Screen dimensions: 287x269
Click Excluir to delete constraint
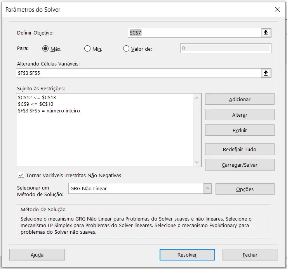tap(240, 130)
